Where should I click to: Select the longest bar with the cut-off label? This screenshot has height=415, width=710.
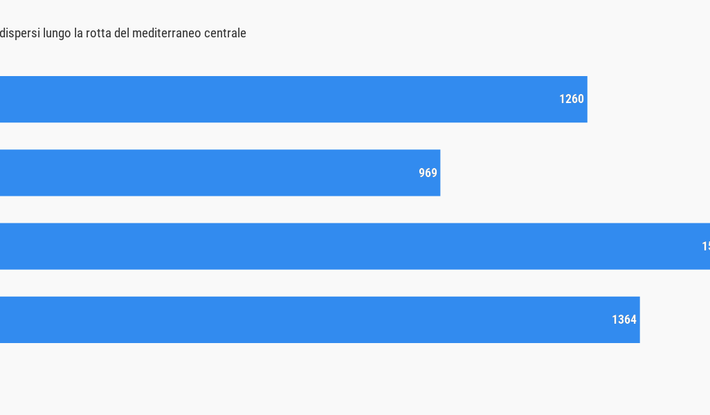[355, 246]
